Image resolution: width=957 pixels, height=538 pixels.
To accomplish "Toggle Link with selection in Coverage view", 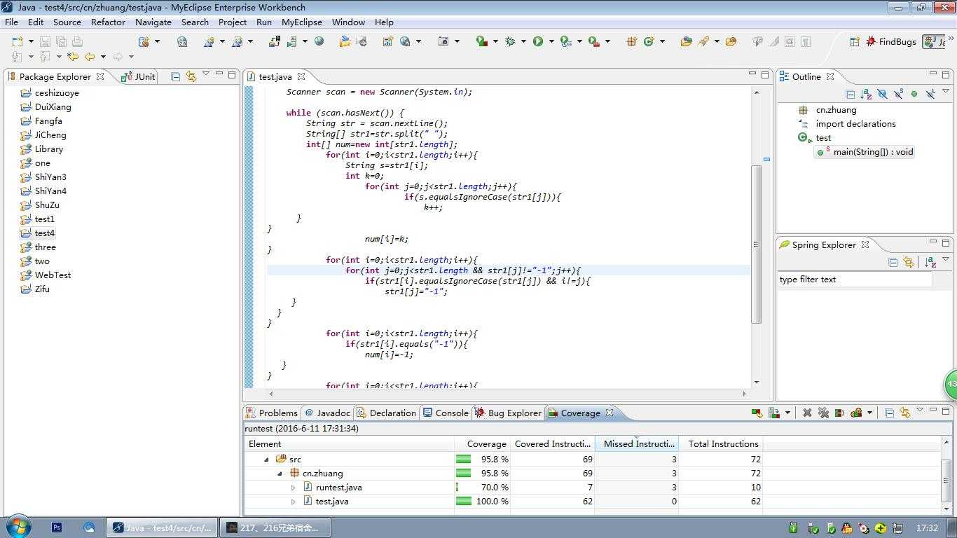I will pyautogui.click(x=905, y=413).
